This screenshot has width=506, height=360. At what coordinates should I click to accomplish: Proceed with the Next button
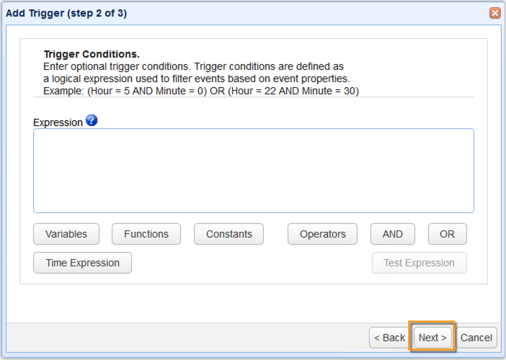click(x=432, y=338)
